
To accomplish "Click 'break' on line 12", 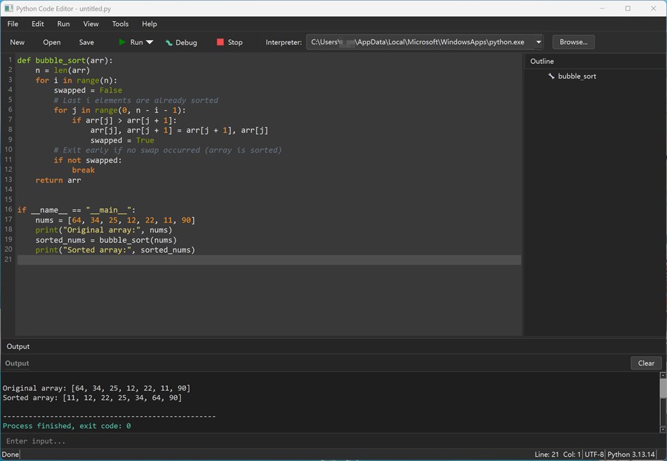I will [84, 170].
